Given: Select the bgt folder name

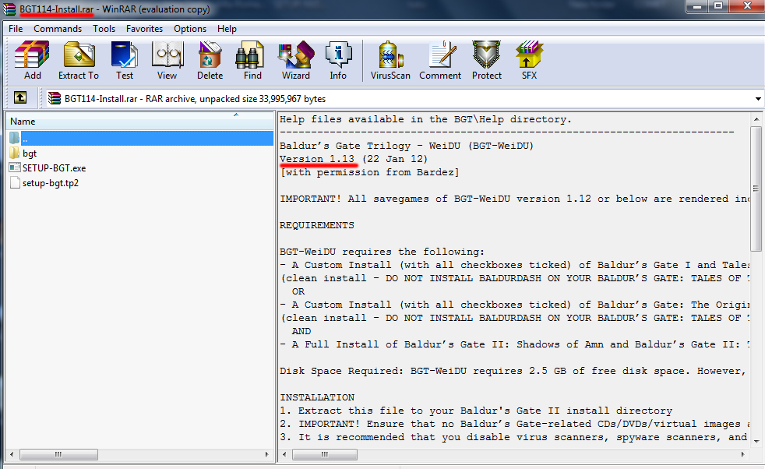Looking at the screenshot, I should click(30, 153).
